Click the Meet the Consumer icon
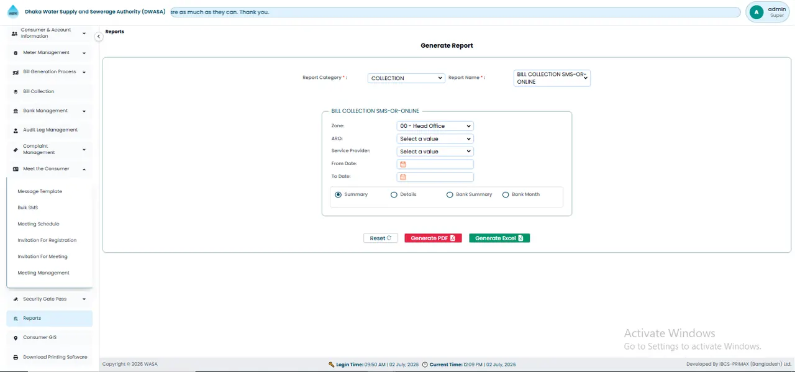The image size is (795, 372). pyautogui.click(x=16, y=169)
